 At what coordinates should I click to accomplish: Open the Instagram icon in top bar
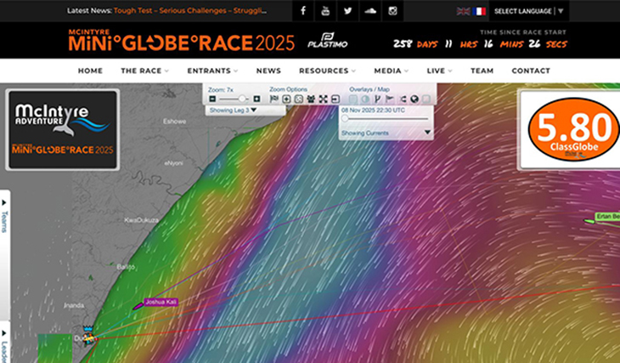pyautogui.click(x=392, y=11)
